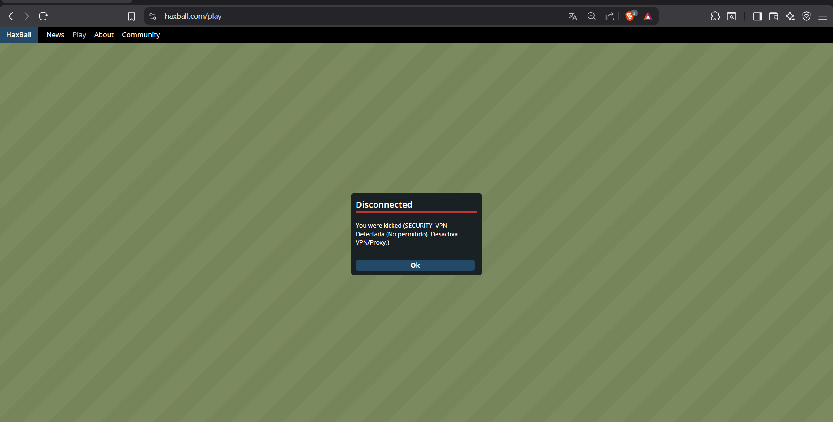Open the About page
Image resolution: width=833 pixels, height=422 pixels.
pos(104,35)
